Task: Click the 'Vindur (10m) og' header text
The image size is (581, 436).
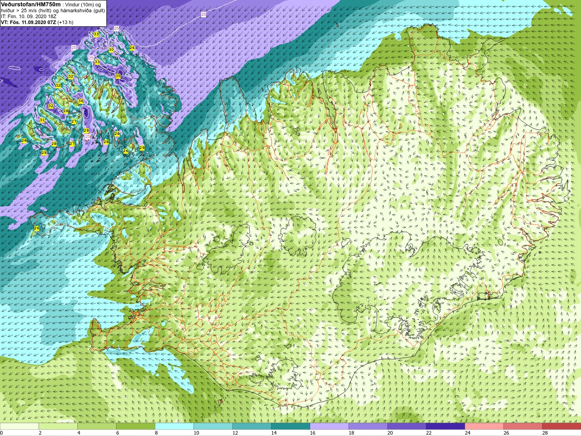Action: click(84, 5)
